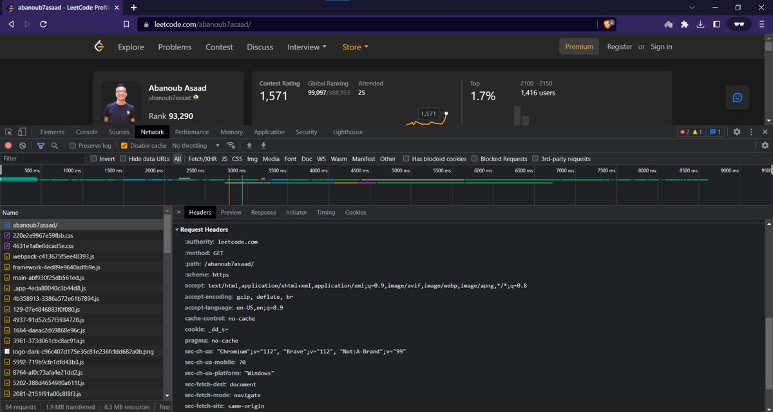Viewport: 773px width, 412px height.
Task: Click the export HAR download arrow
Action: (x=263, y=146)
